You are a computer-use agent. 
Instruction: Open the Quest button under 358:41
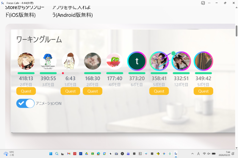pyautogui.click(x=159, y=91)
